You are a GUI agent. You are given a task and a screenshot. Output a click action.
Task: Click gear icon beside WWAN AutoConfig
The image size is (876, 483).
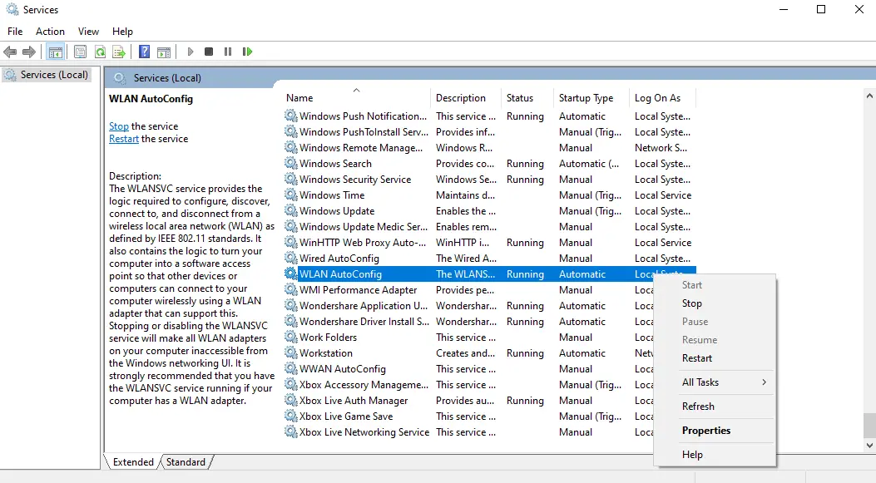(x=290, y=368)
